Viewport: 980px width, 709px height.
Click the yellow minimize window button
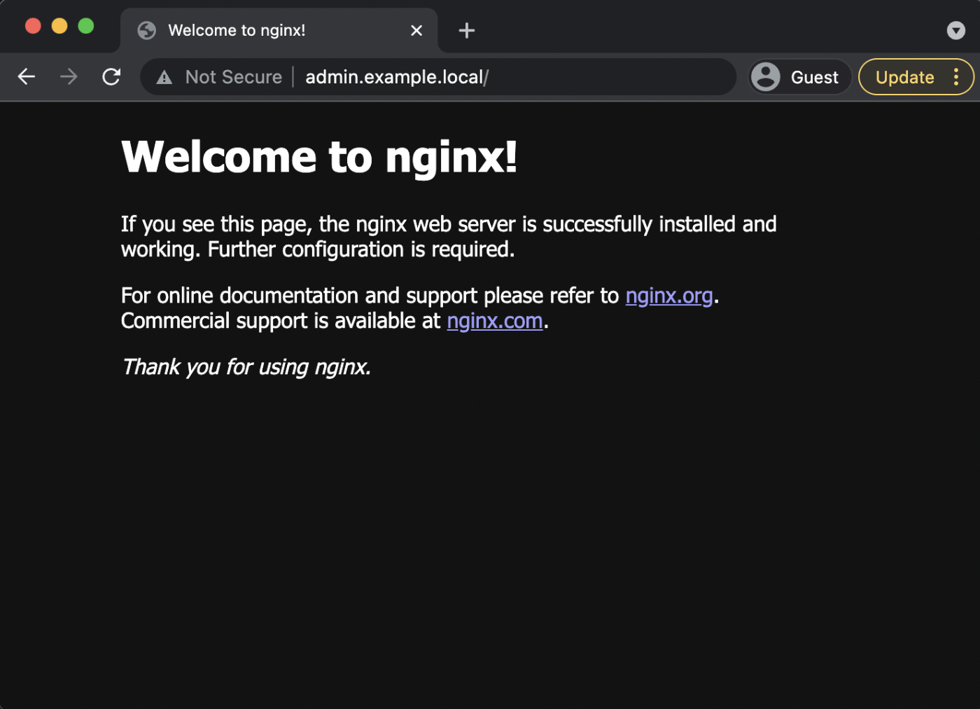59,26
